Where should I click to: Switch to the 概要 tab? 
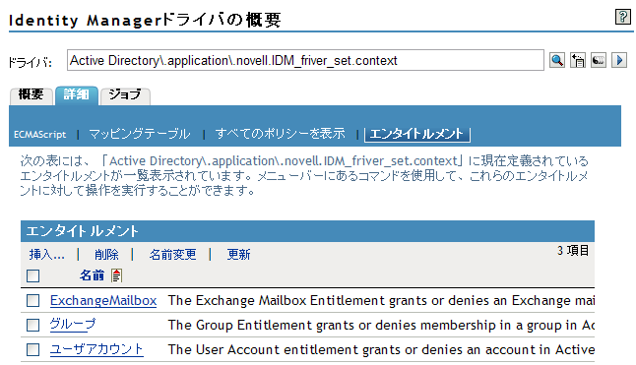(x=31, y=96)
